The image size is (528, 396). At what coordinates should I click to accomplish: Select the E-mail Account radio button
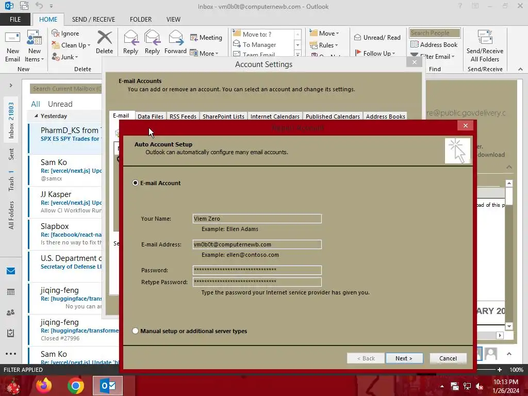tap(136, 183)
